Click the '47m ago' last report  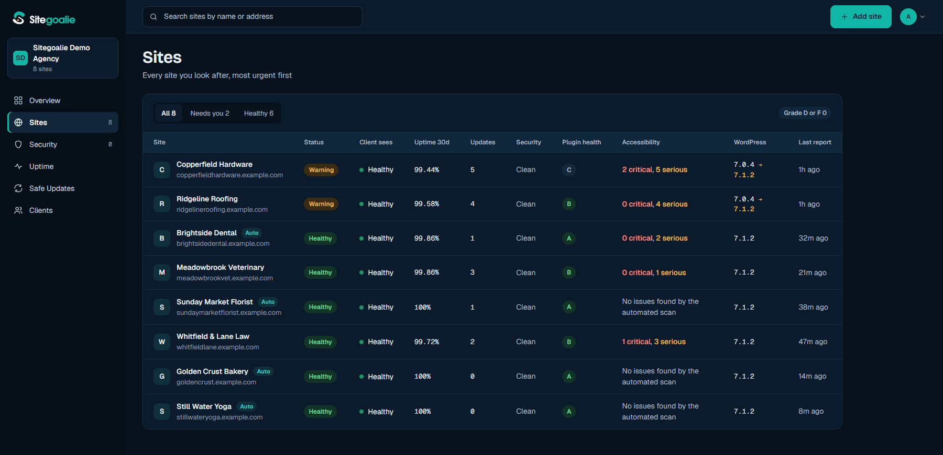(x=813, y=342)
